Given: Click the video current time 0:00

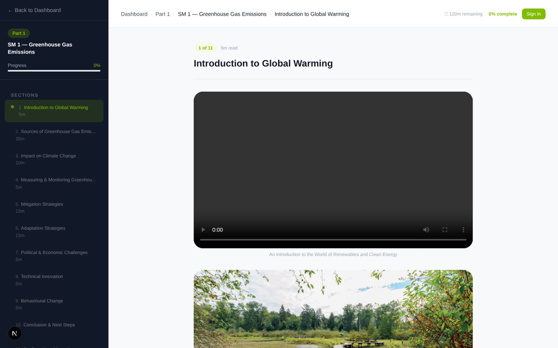Looking at the screenshot, I should [218, 230].
